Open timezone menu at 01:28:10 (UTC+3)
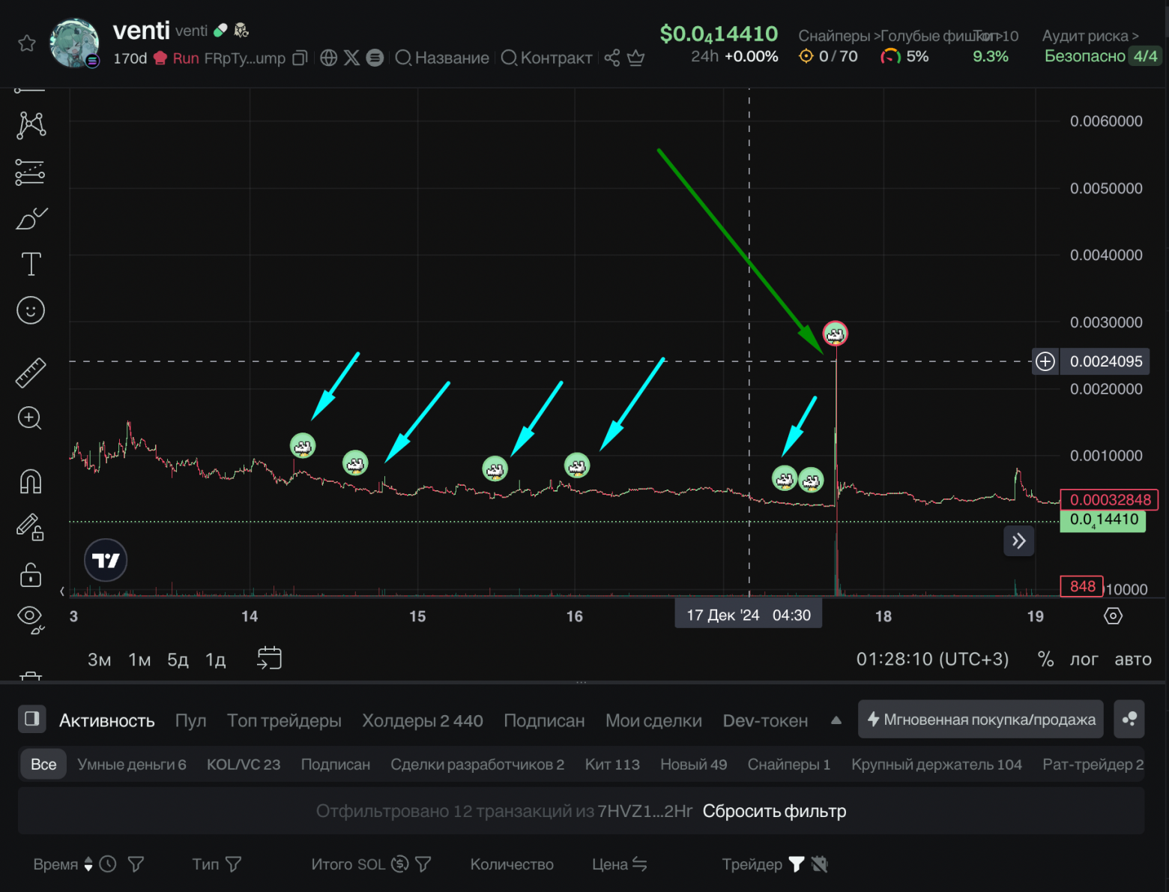 932,659
